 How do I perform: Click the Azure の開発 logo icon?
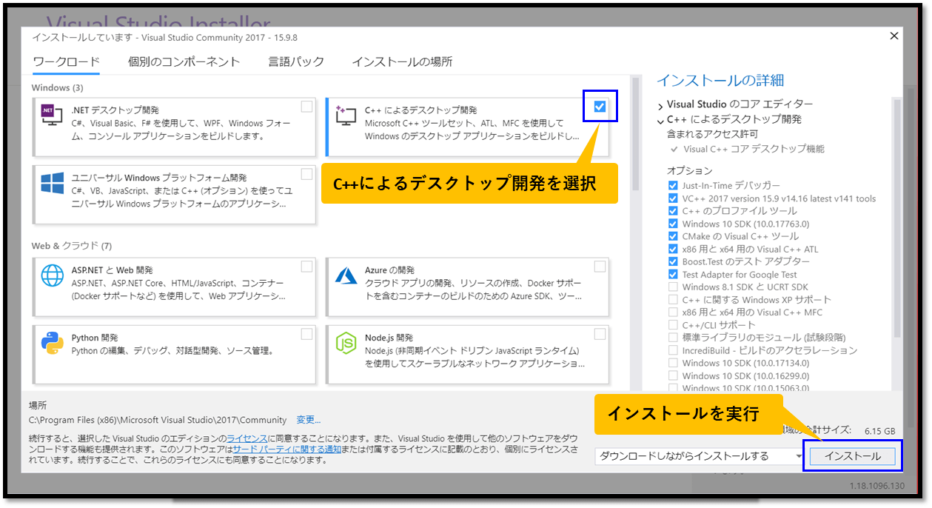pyautogui.click(x=346, y=275)
